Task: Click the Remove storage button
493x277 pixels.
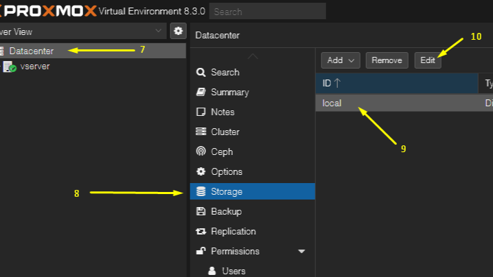Action: (387, 60)
